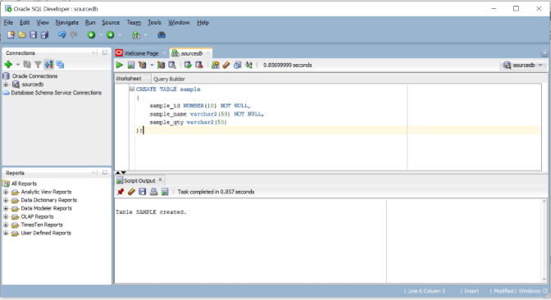Switch to the Query Builder tab
The width and height of the screenshot is (551, 300).
pyautogui.click(x=169, y=79)
